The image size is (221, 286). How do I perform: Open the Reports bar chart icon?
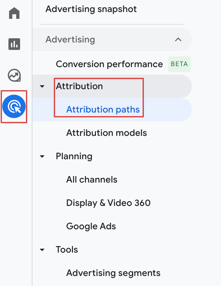pyautogui.click(x=14, y=44)
